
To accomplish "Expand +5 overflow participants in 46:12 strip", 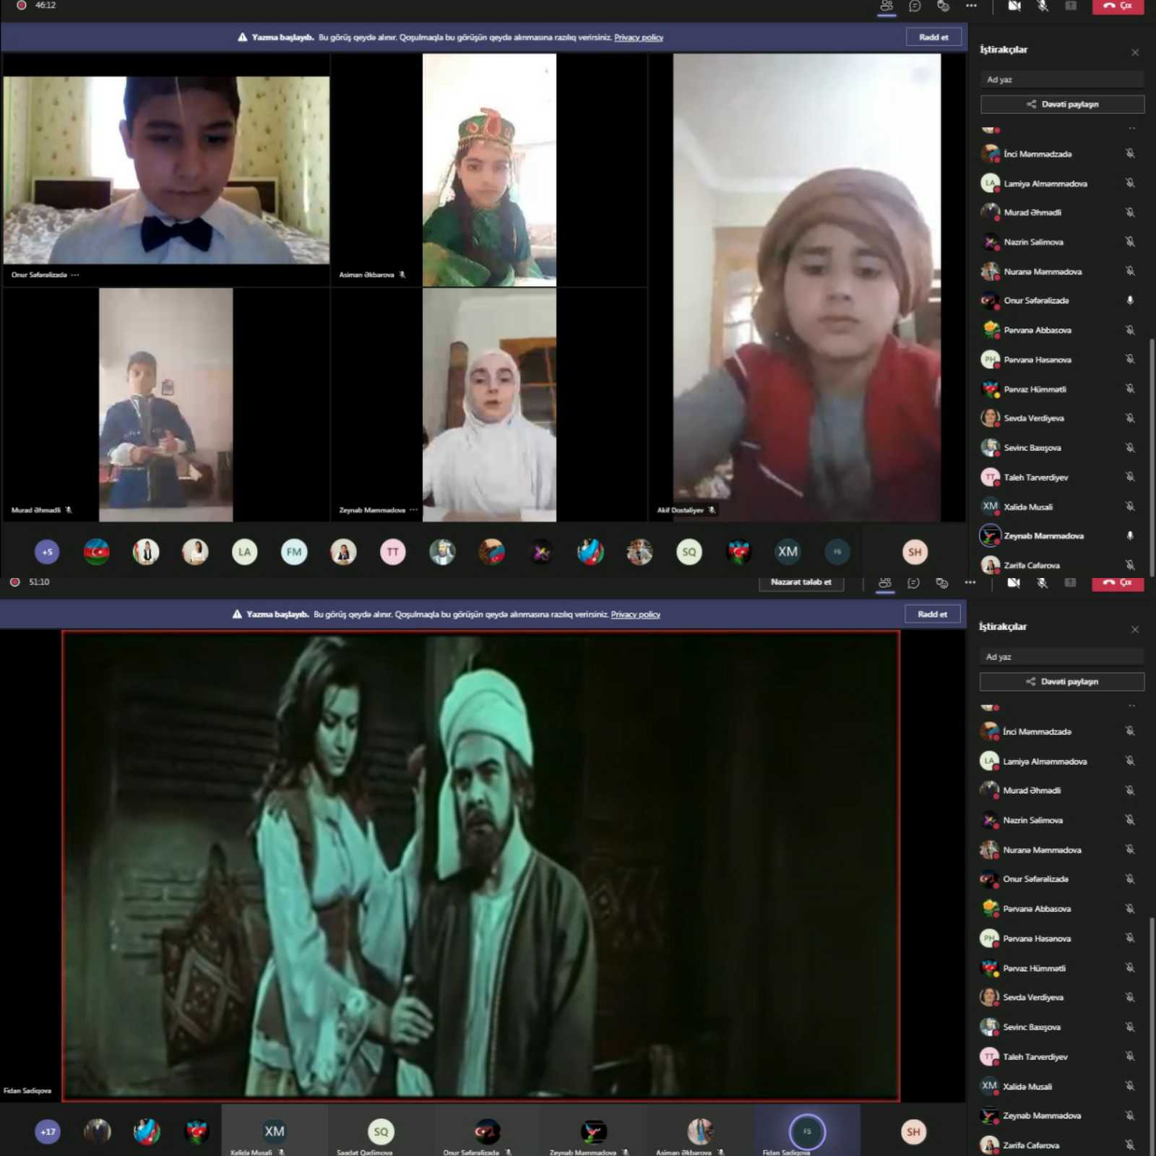I will click(47, 552).
